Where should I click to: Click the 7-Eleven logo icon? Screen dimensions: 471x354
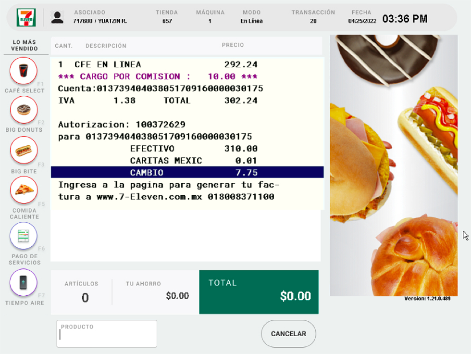click(x=25, y=17)
